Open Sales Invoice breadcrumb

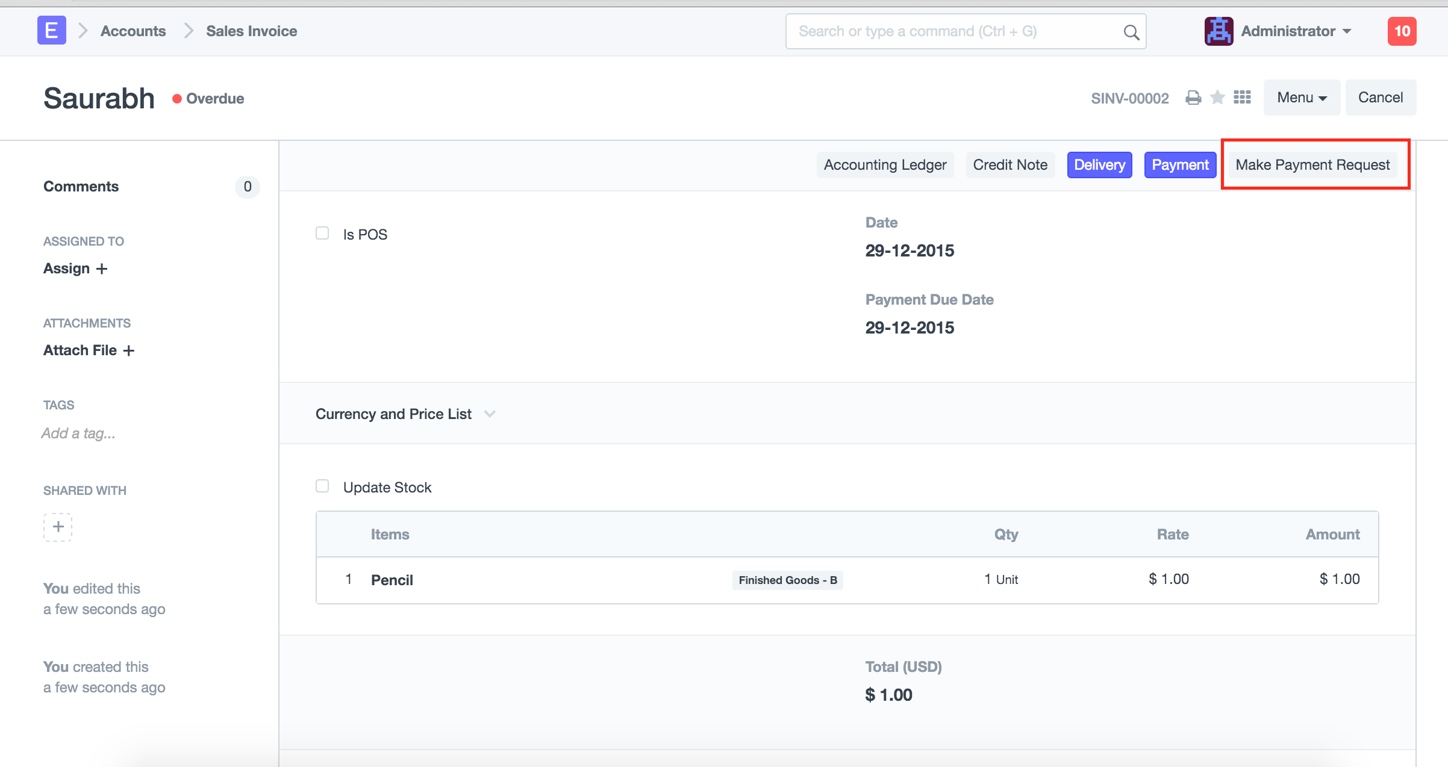(251, 31)
